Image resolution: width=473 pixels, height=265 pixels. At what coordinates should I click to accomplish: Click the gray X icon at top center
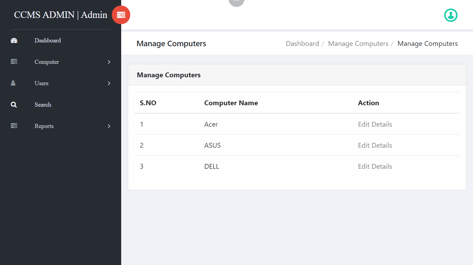click(237, 1)
